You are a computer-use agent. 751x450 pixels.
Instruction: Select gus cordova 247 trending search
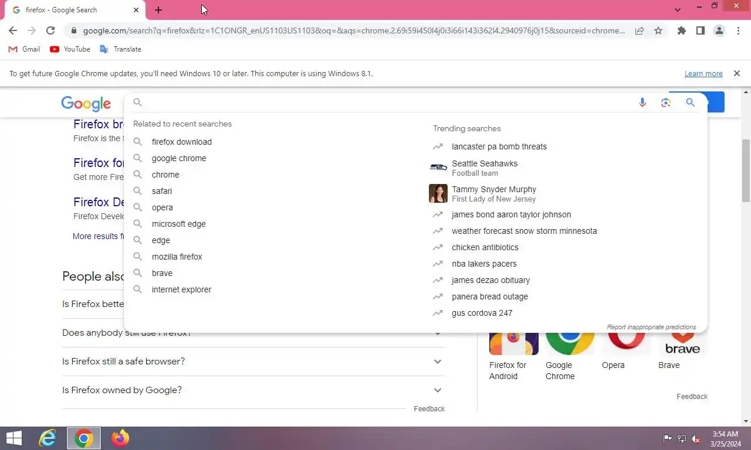(x=482, y=313)
